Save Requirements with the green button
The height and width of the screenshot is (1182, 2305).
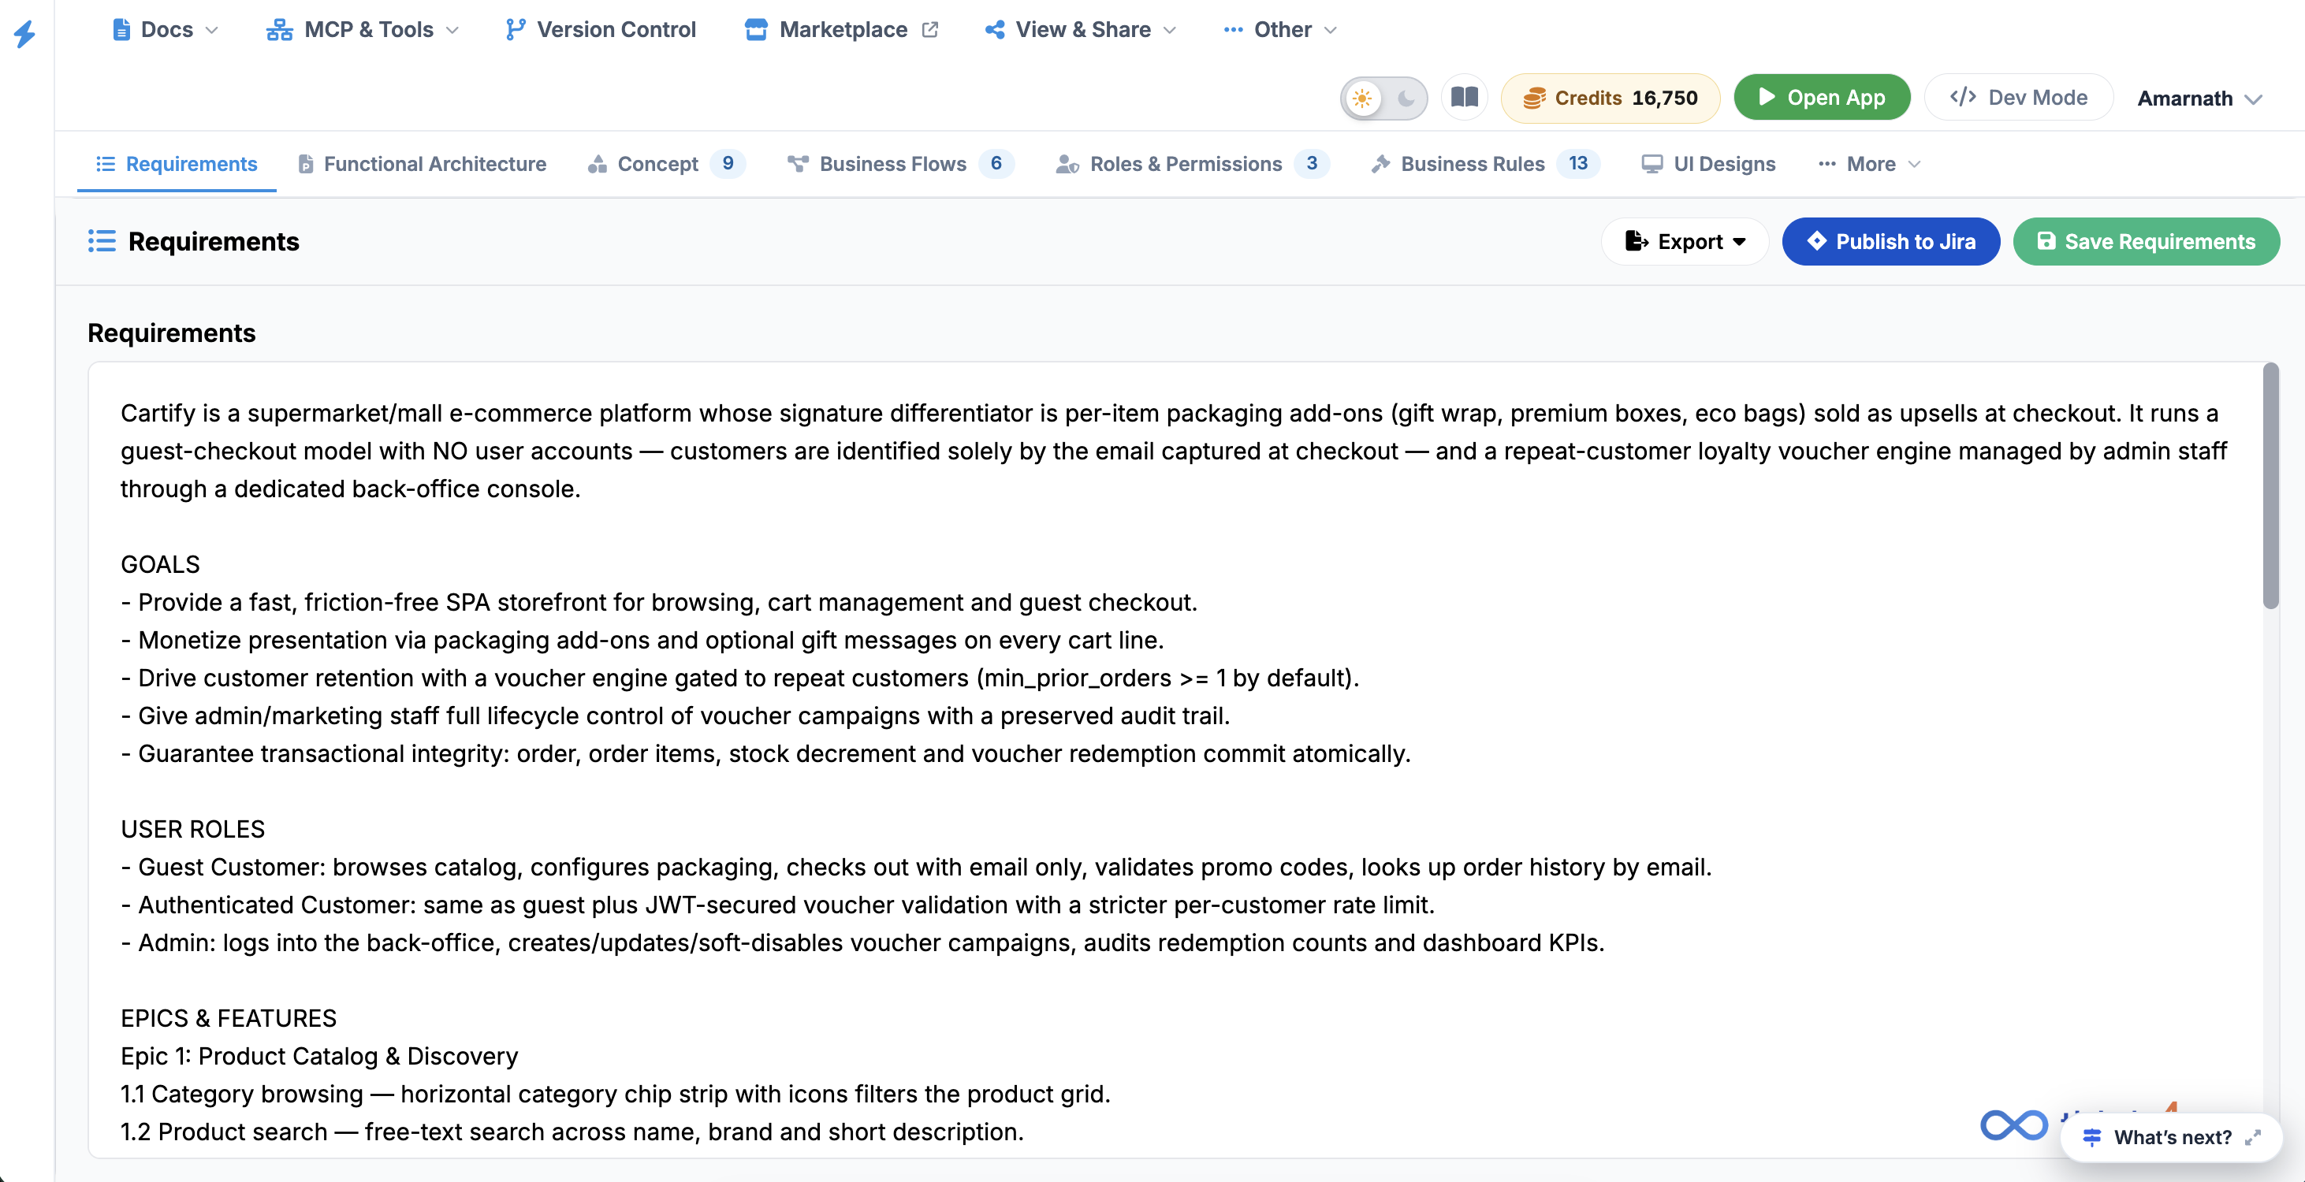click(2146, 242)
